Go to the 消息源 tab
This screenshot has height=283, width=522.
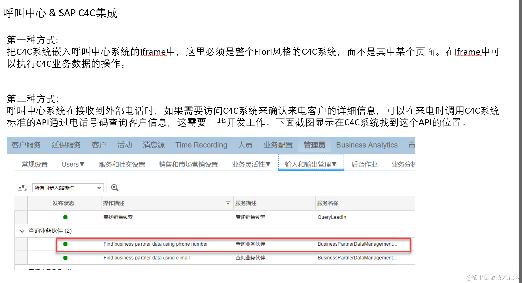(154, 145)
